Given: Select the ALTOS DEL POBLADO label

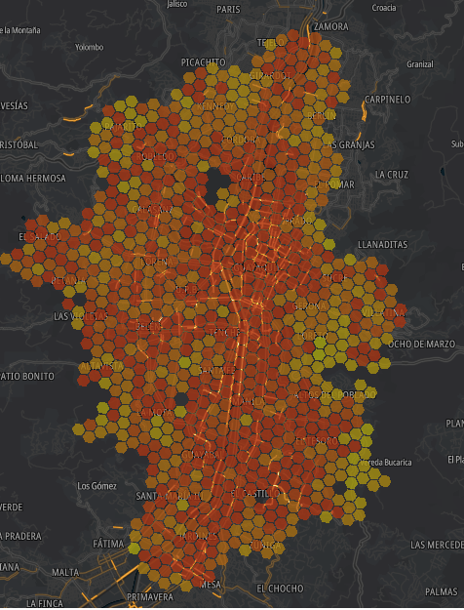Looking at the screenshot, I should (x=334, y=395).
